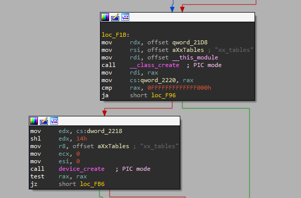301x198 pixels.
Task: Click __this_module symbol
Action: 195,57
